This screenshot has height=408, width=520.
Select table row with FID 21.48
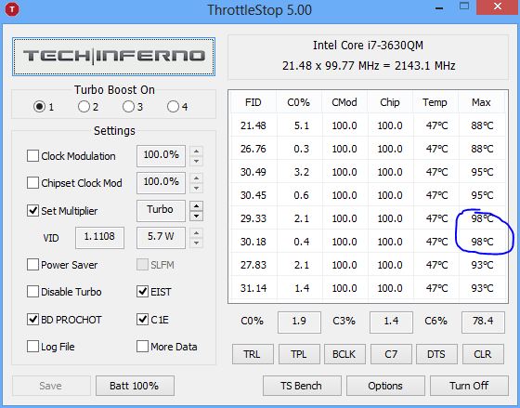click(x=368, y=125)
